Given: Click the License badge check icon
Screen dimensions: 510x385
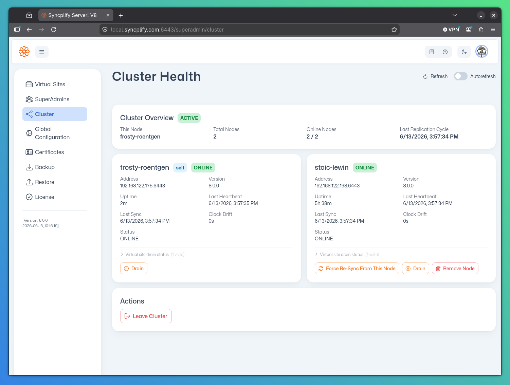Looking at the screenshot, I should tap(29, 197).
